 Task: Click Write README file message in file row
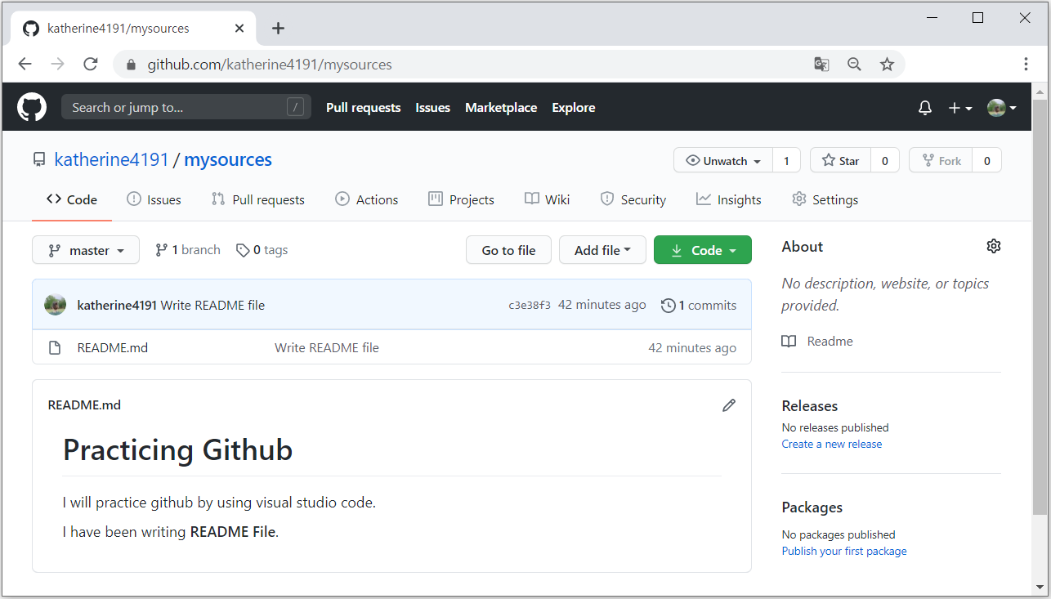(327, 347)
